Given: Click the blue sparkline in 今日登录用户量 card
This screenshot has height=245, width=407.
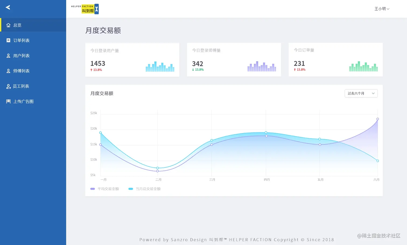Looking at the screenshot, I should 160,67.
